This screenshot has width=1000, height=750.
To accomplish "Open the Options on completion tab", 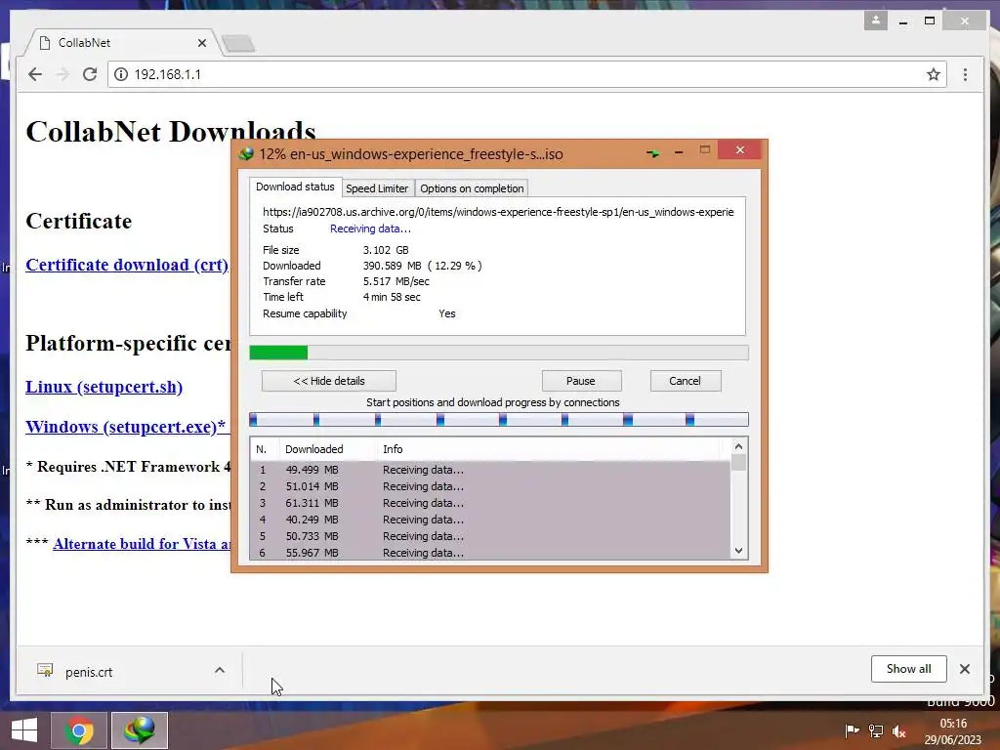I will tap(472, 188).
